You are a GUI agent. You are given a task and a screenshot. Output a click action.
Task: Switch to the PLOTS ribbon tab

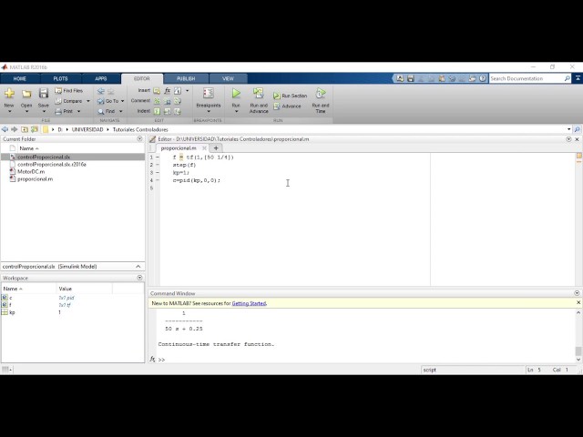[60, 78]
